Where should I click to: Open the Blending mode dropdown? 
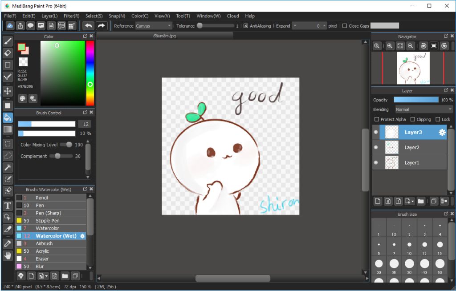(424, 109)
